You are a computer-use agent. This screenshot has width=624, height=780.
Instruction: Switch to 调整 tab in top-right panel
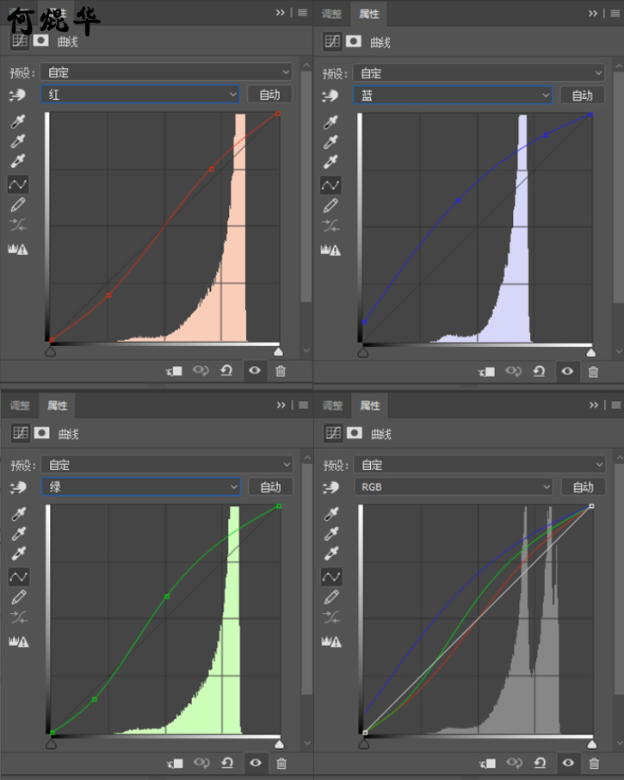(331, 14)
